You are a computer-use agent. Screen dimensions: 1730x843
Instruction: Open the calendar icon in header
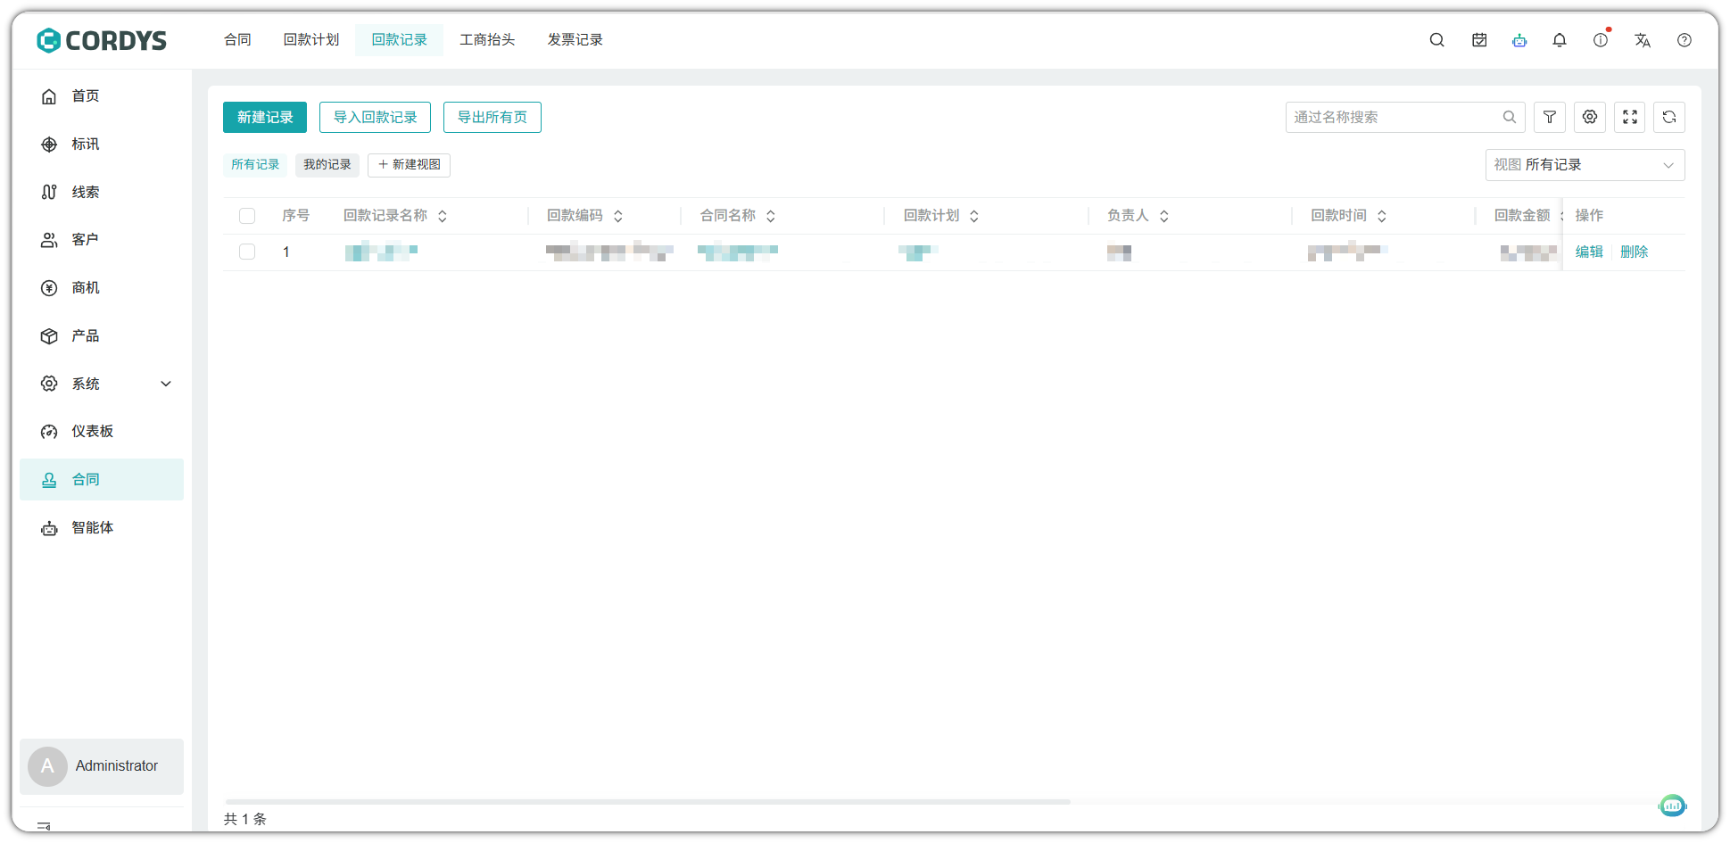tap(1479, 40)
